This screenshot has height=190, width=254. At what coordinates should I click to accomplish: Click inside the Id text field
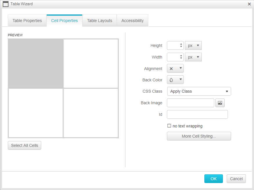(197, 114)
